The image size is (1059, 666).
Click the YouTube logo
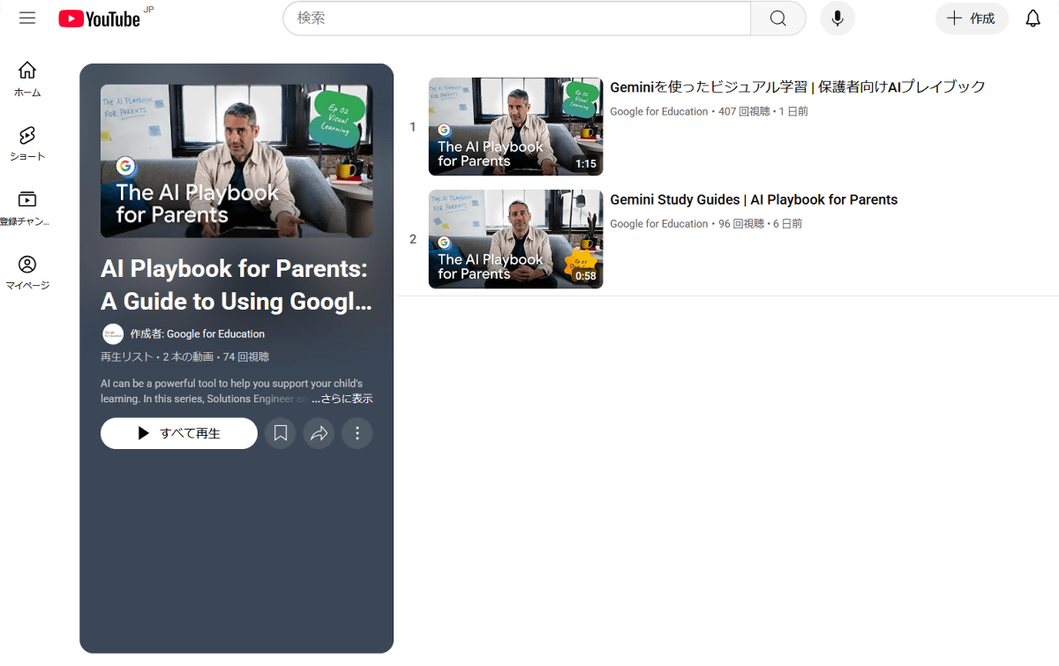(x=100, y=19)
